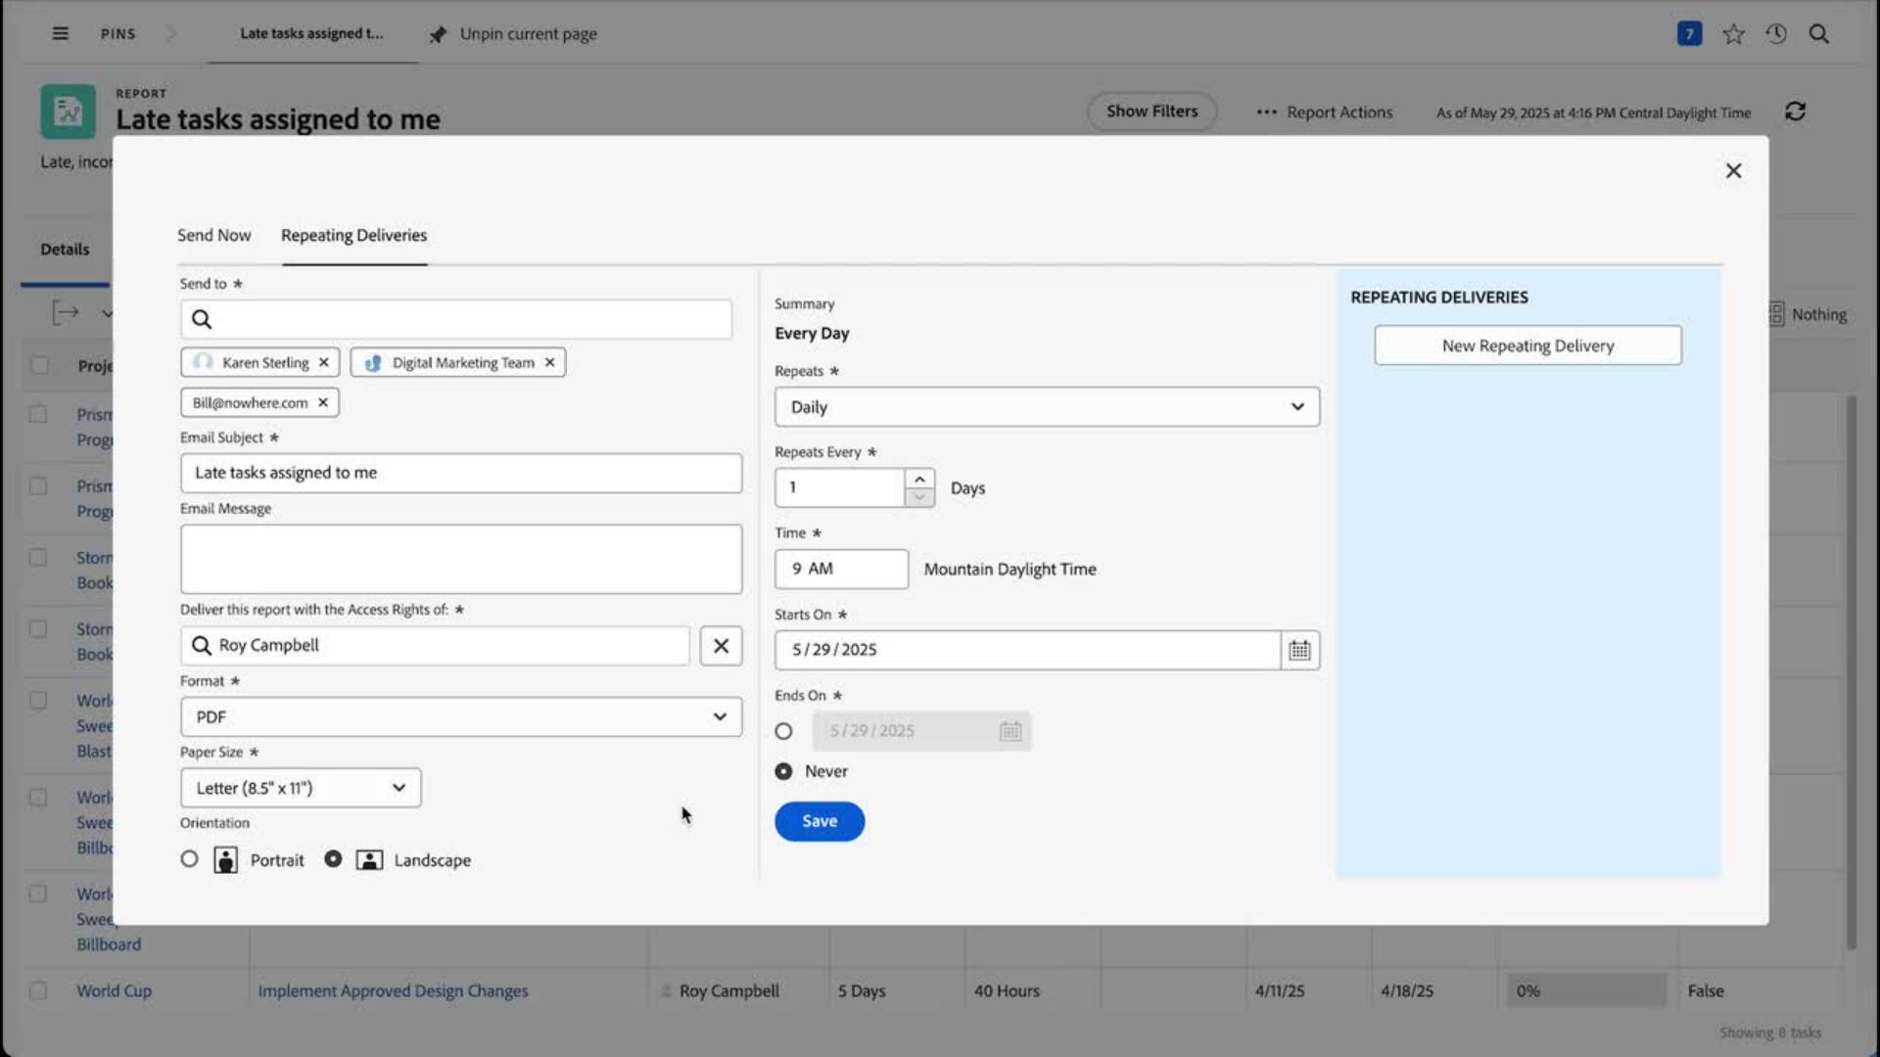Select Portrait orientation
The height and width of the screenshot is (1057, 1880).
point(189,859)
